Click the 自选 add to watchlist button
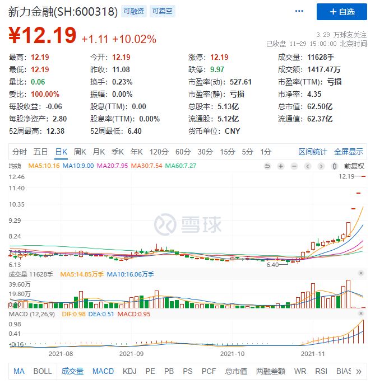Screen dimensions: 375x384 [x=342, y=12]
